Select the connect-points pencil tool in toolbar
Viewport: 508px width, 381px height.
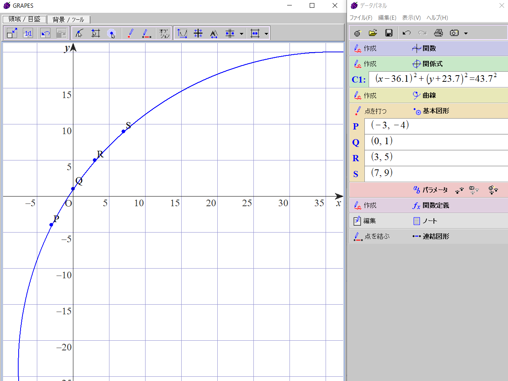coord(147,33)
